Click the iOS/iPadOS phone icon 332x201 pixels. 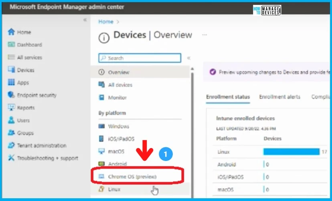tap(101, 139)
